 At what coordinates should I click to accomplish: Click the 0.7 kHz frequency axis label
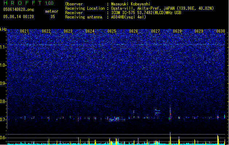click(3, 120)
